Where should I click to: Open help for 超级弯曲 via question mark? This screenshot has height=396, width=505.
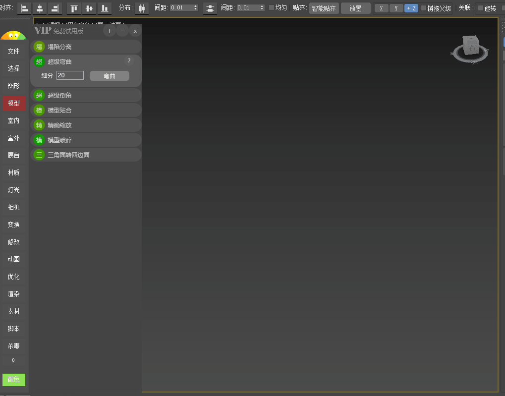(x=129, y=61)
